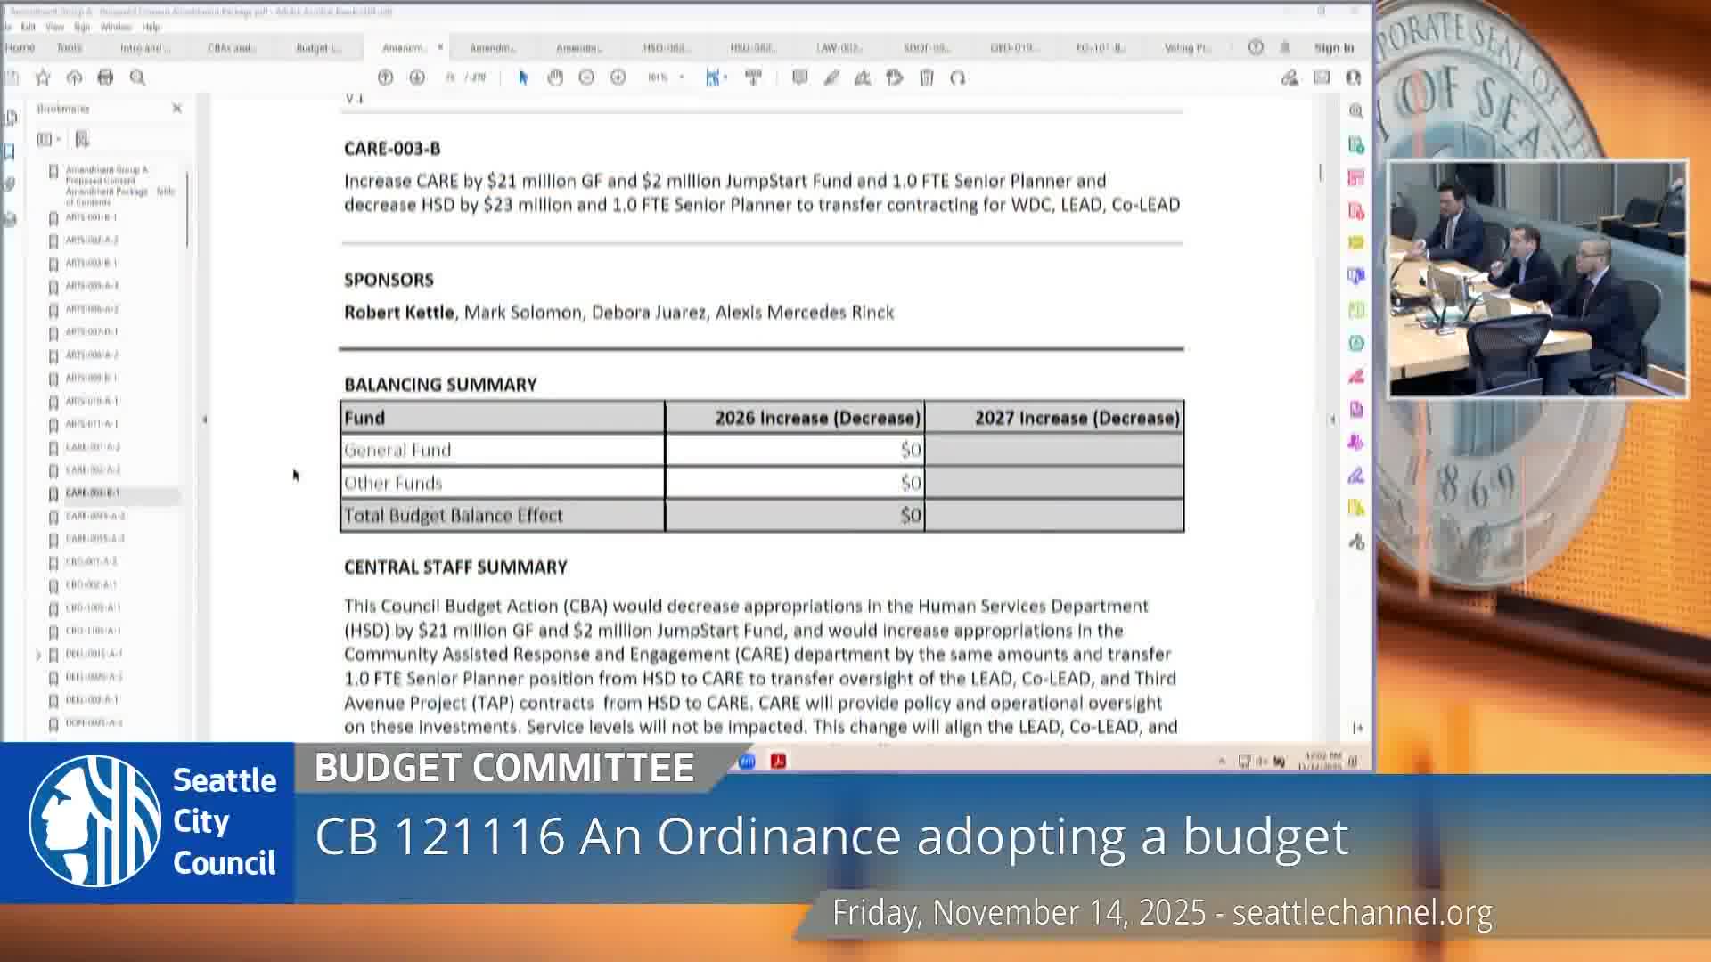The image size is (1711, 962).
Task: Select the Fill & Sign pen icon
Action: click(831, 77)
